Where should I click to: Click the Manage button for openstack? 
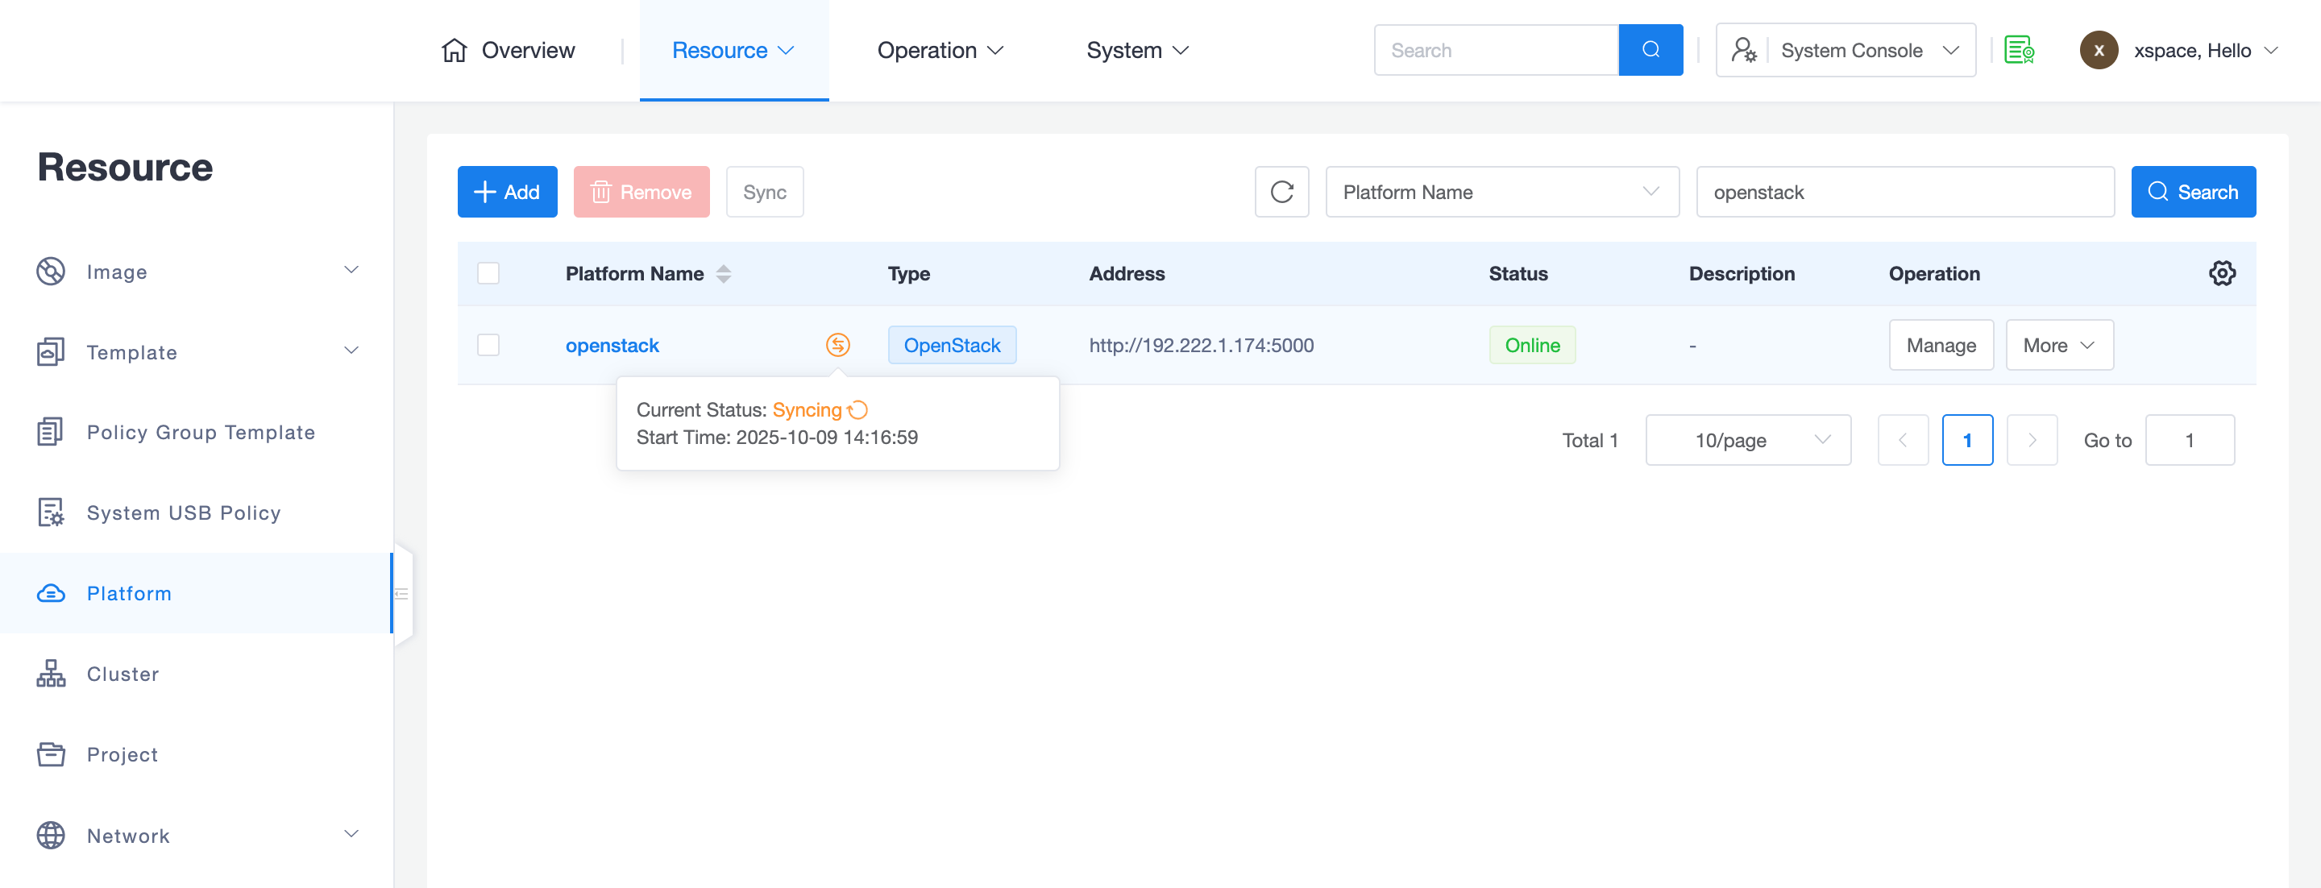point(1940,345)
